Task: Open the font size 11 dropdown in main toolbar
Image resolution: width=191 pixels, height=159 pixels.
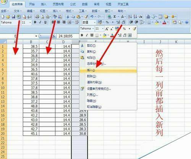Action: [x=30, y=22]
